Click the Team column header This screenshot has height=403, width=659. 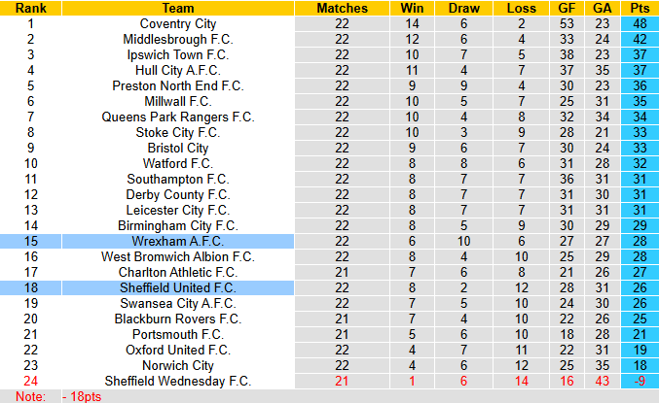click(x=177, y=8)
